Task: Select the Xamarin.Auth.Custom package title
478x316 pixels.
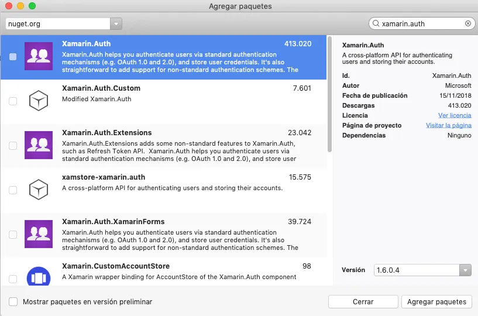Action: [101, 88]
